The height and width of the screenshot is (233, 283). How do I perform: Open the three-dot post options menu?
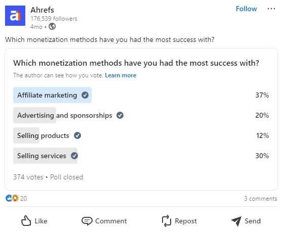coord(271,9)
